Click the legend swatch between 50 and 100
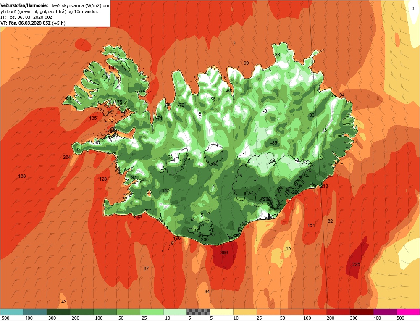 291,312
